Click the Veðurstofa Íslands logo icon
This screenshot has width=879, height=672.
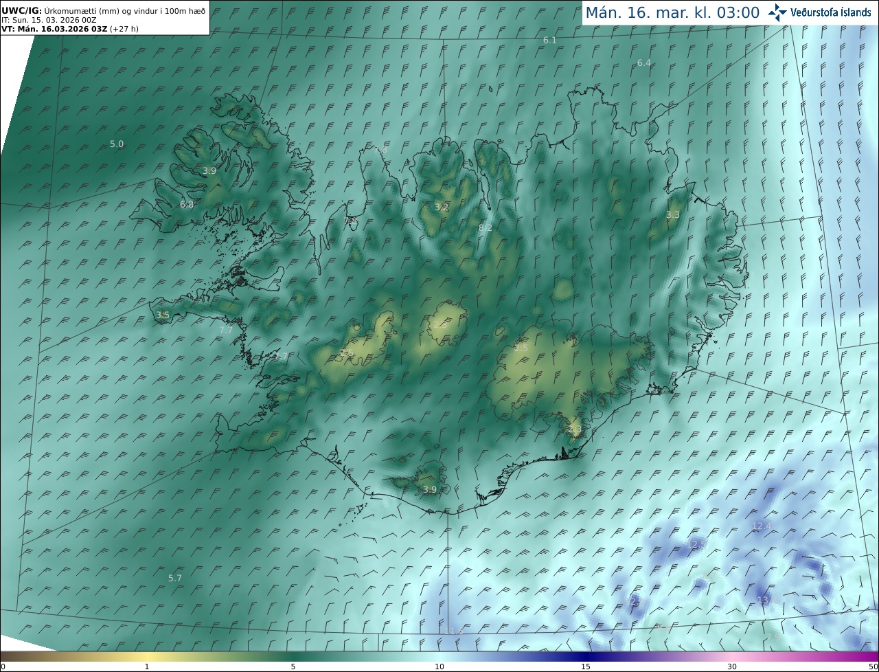(x=777, y=12)
